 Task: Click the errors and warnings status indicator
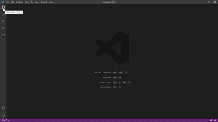(5, 120)
